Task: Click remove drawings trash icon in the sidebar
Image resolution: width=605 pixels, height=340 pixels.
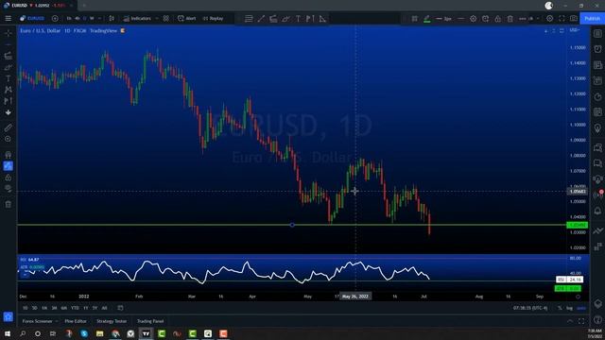Action: [x=9, y=204]
